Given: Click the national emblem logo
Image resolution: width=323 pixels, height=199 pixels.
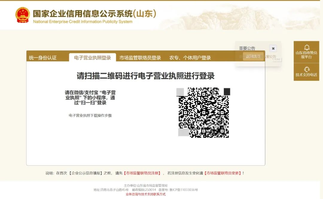Looking at the screenshot, I should (23, 15).
